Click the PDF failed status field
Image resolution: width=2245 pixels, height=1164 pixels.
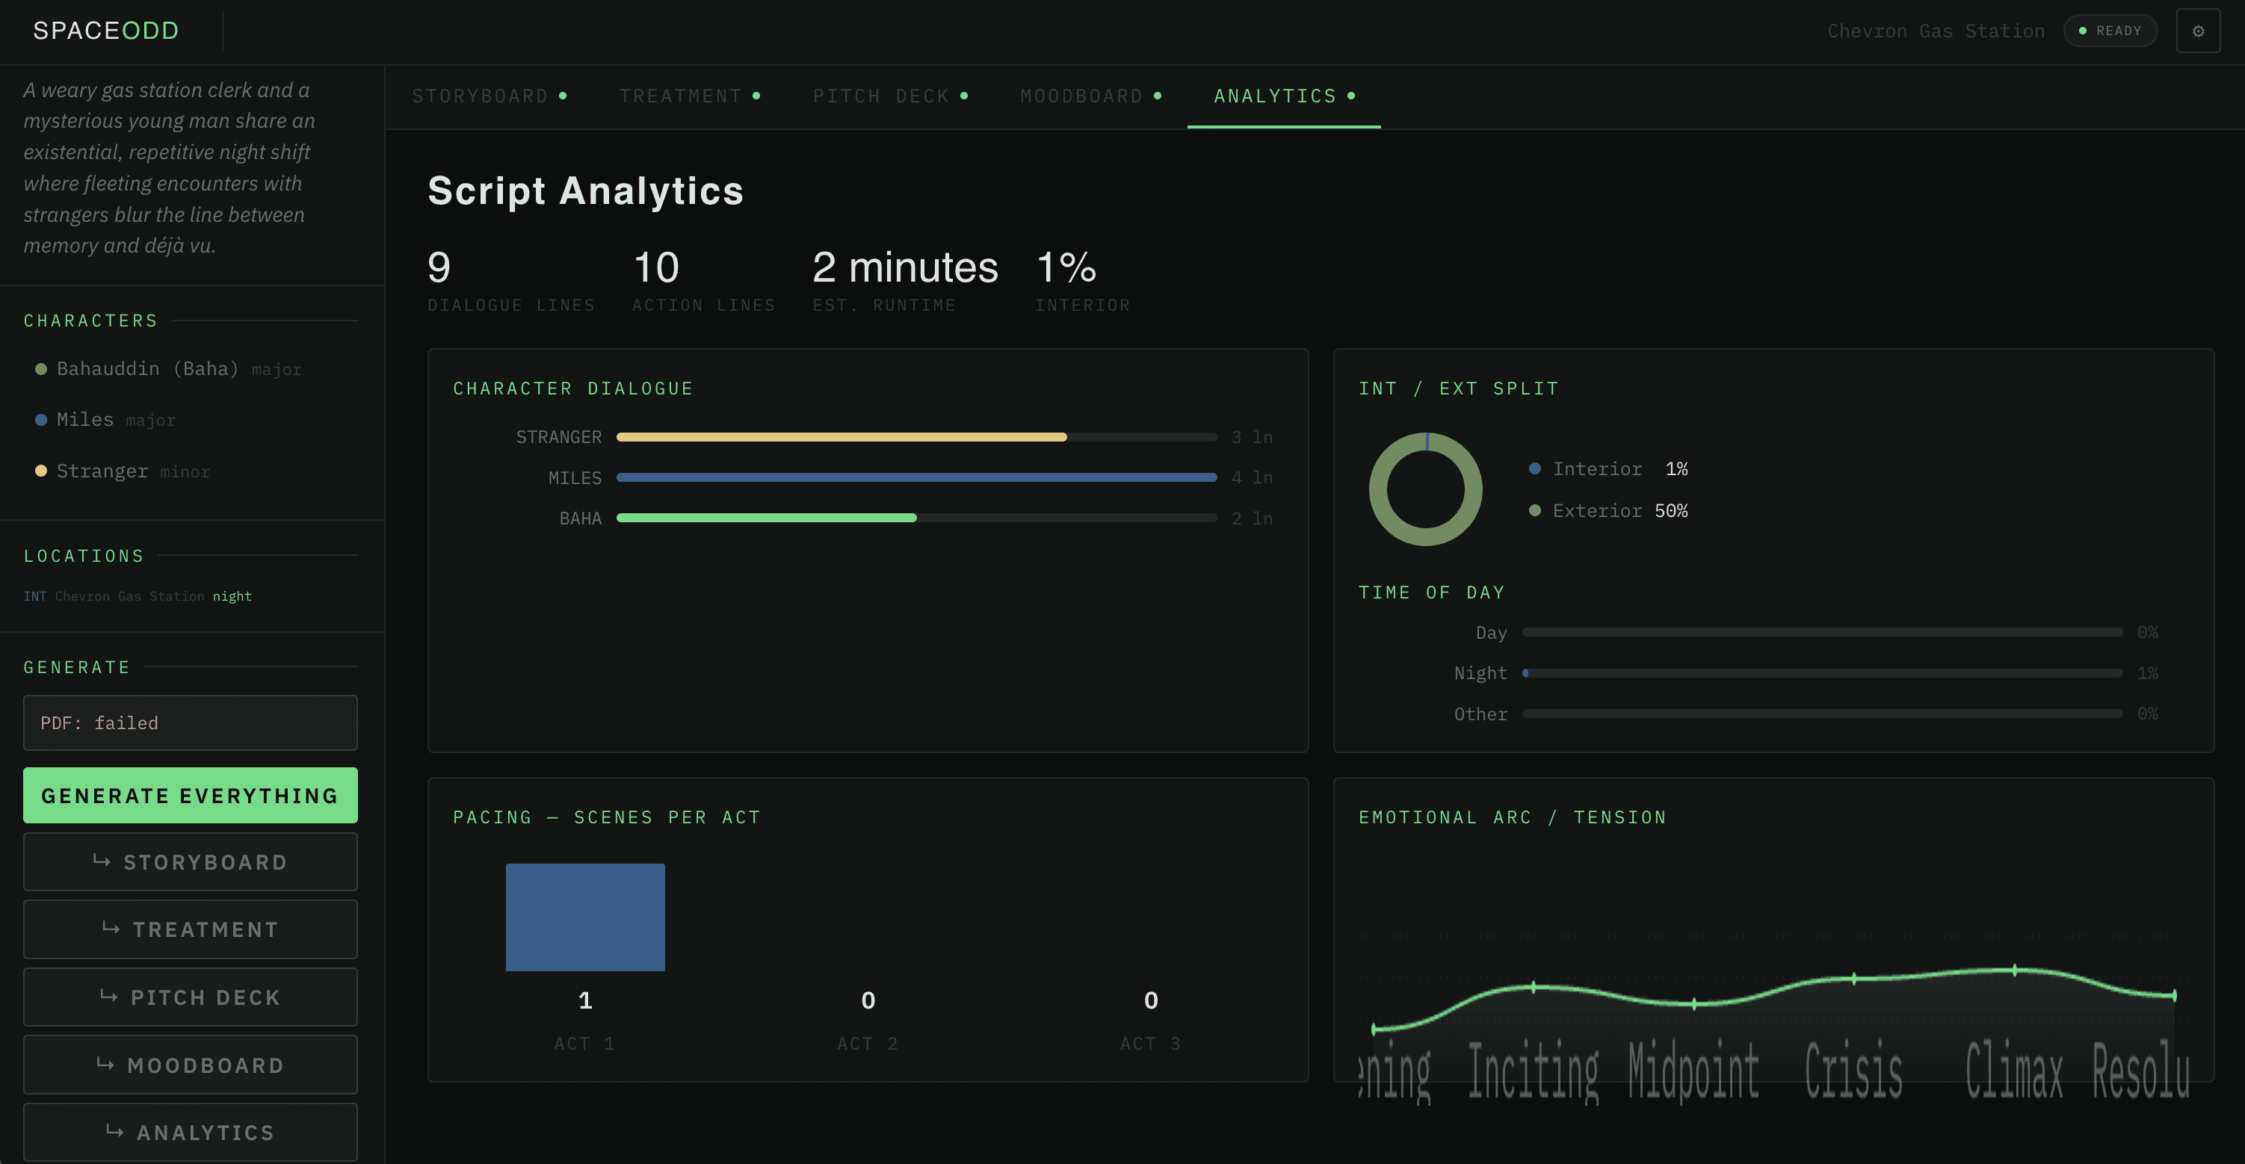click(x=190, y=723)
